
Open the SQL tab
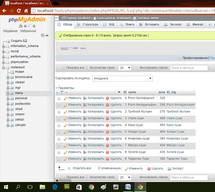(109, 24)
